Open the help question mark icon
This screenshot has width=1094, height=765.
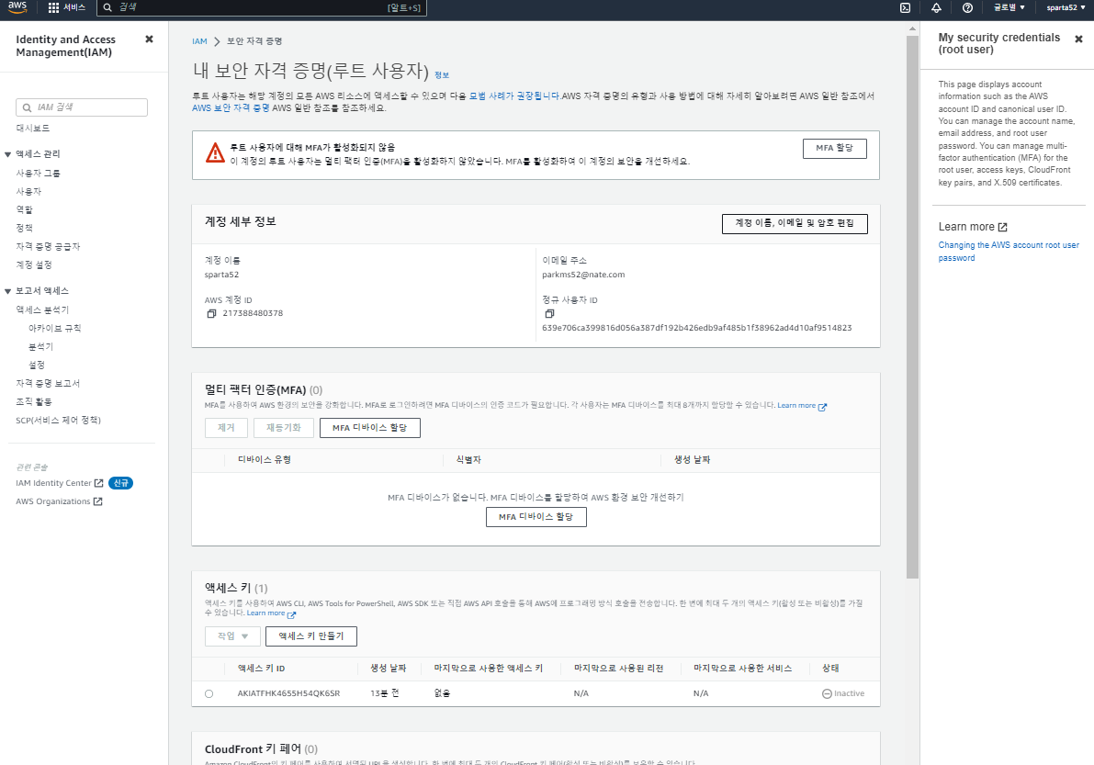click(967, 7)
